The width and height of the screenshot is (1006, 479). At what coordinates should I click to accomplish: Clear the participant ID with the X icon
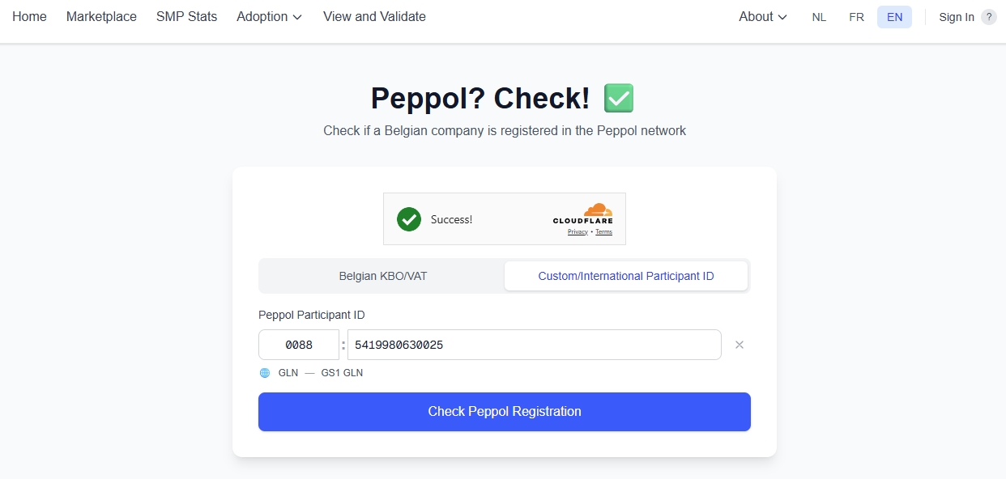(739, 345)
